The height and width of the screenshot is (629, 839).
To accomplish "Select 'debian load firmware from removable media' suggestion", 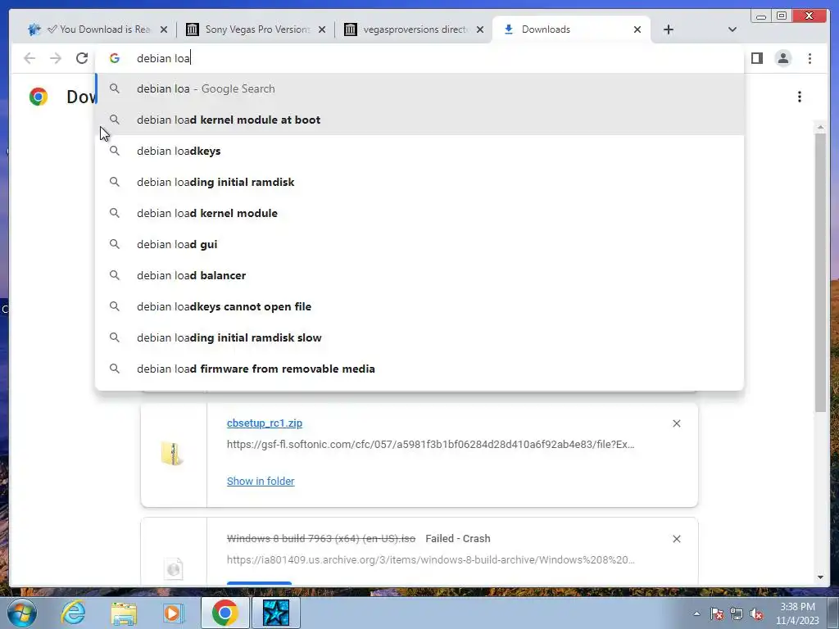I will coord(419,369).
